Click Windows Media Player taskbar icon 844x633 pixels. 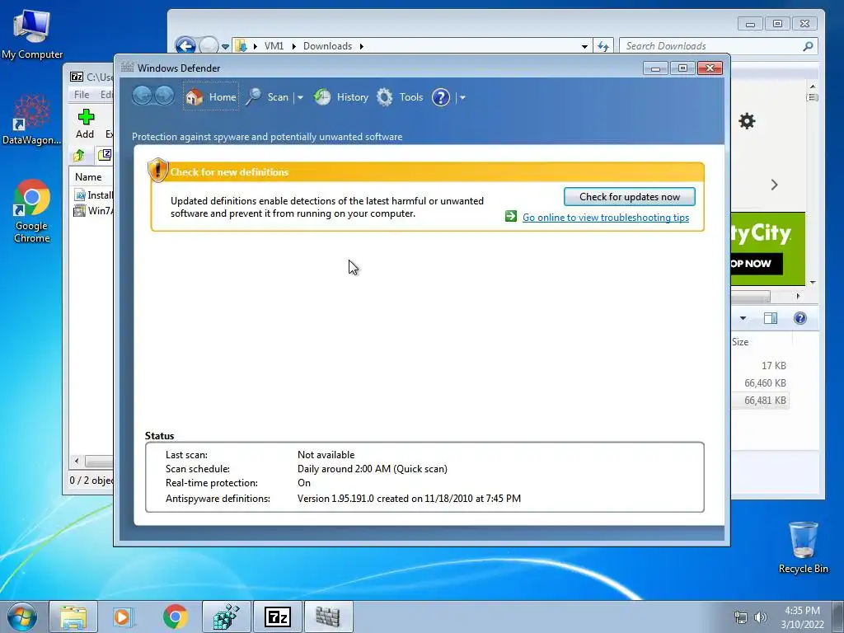[x=123, y=617]
